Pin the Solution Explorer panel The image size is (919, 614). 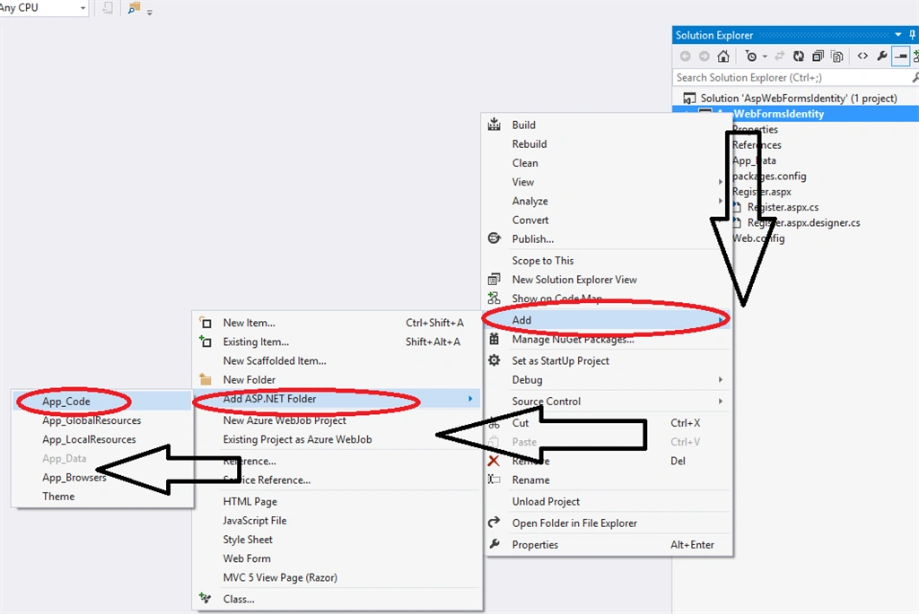click(912, 35)
